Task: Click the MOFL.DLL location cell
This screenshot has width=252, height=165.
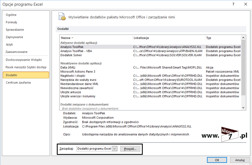Action: (168, 68)
